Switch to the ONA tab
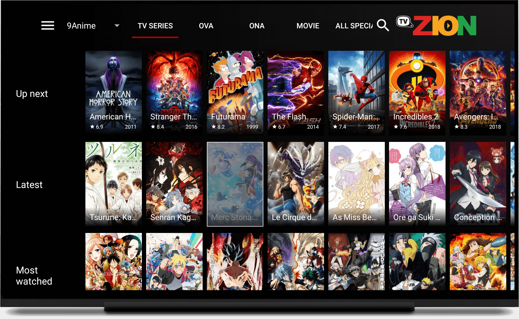519x319 pixels. [257, 26]
